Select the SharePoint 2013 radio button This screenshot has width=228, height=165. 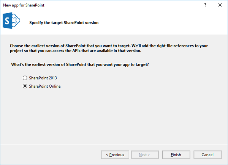[25, 78]
